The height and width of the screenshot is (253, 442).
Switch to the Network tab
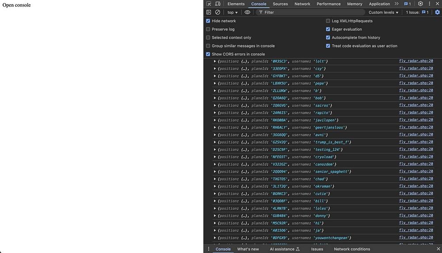pos(302,4)
